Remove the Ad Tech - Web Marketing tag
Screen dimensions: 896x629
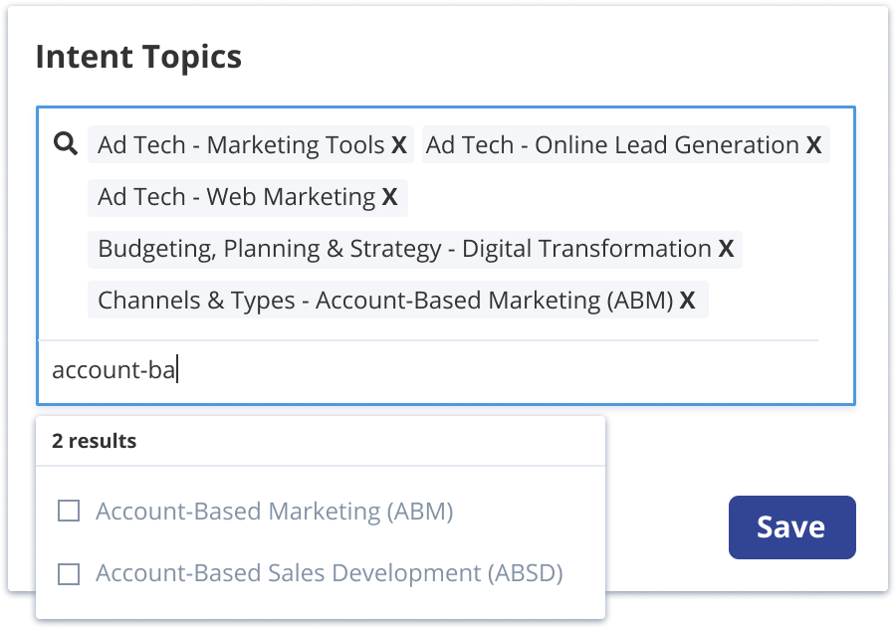pyautogui.click(x=392, y=196)
